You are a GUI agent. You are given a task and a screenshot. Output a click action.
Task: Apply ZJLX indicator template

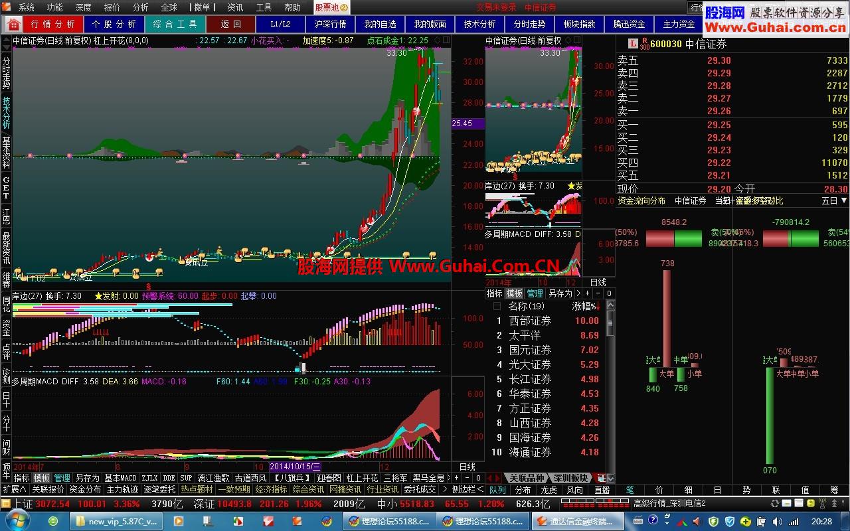point(149,478)
